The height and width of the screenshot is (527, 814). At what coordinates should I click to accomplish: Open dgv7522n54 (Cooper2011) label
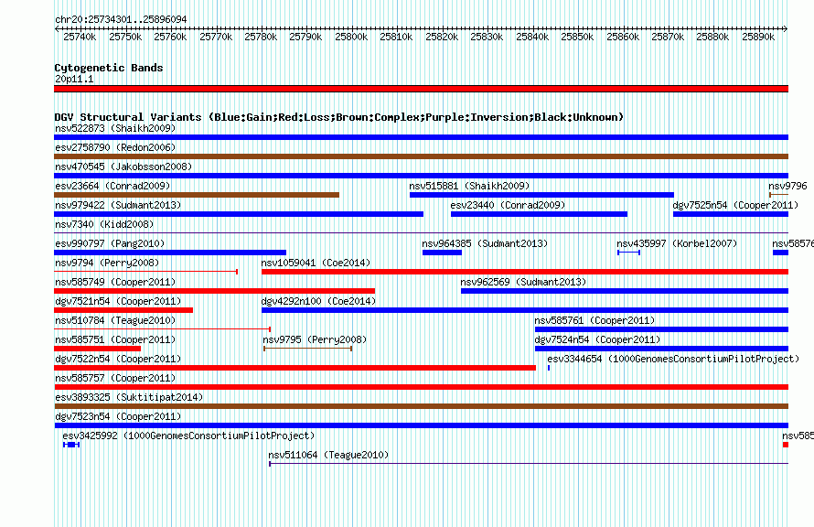pos(118,359)
